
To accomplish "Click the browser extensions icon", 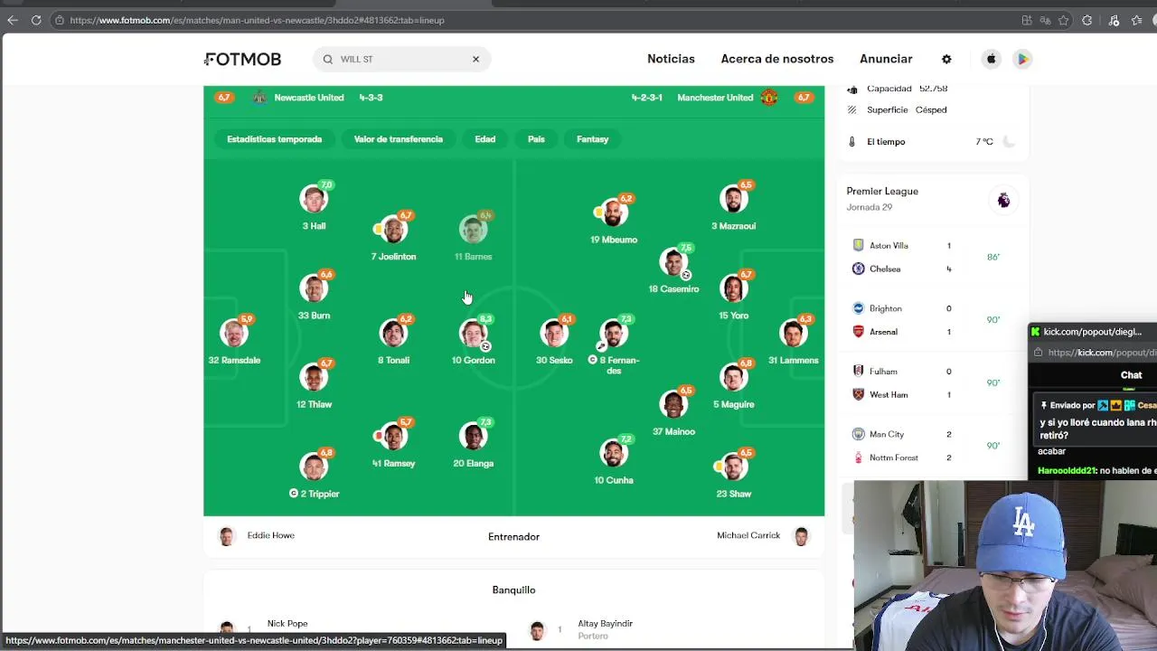I will point(1087,20).
